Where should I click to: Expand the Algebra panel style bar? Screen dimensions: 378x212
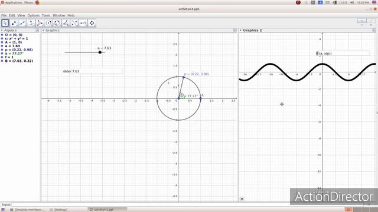pos(2,31)
